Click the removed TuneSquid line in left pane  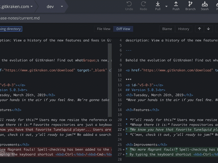(x=56, y=130)
